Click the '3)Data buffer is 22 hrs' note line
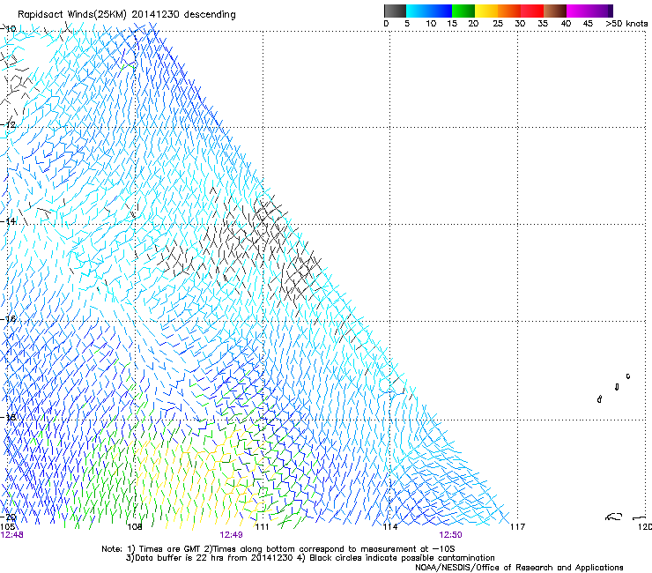This screenshot has width=652, height=573. coord(310,558)
